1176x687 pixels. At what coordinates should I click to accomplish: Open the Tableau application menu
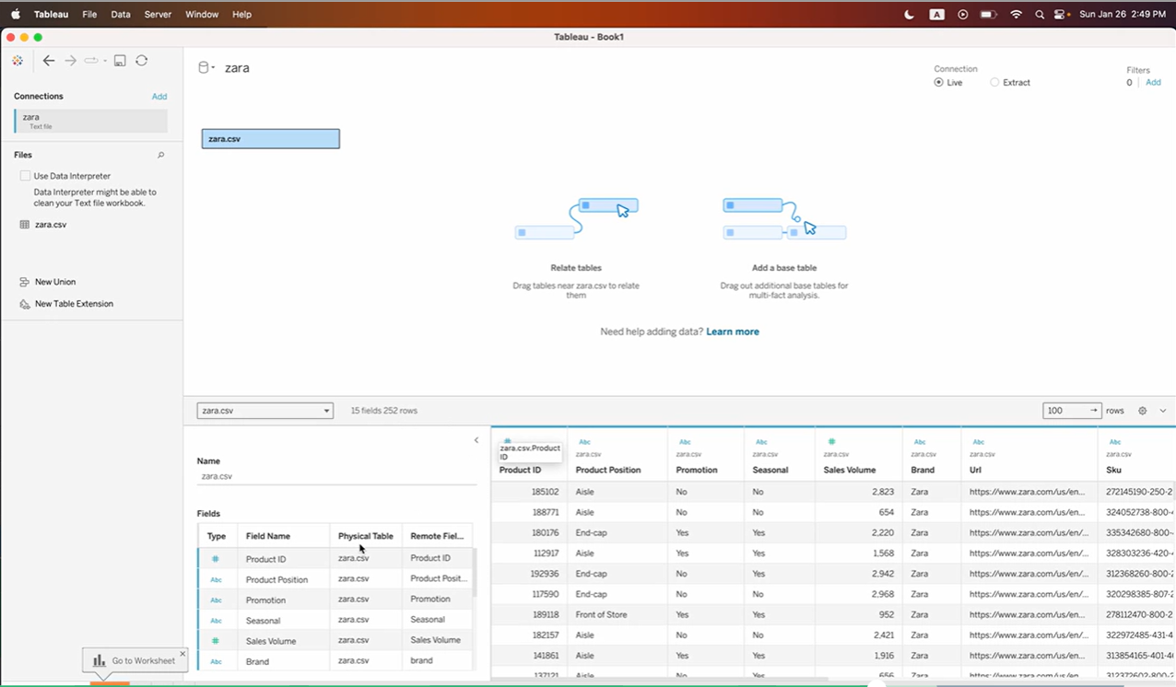tap(51, 15)
